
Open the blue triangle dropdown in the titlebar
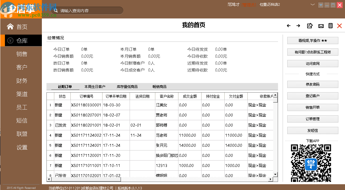[x=320, y=5]
